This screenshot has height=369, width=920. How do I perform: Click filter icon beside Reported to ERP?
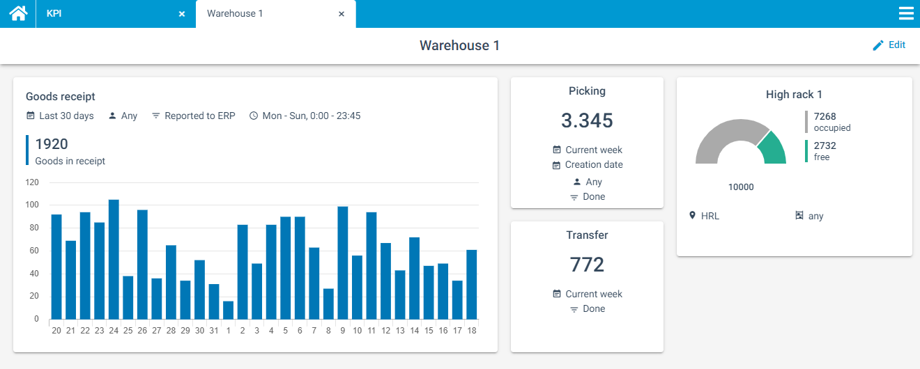[x=155, y=116]
